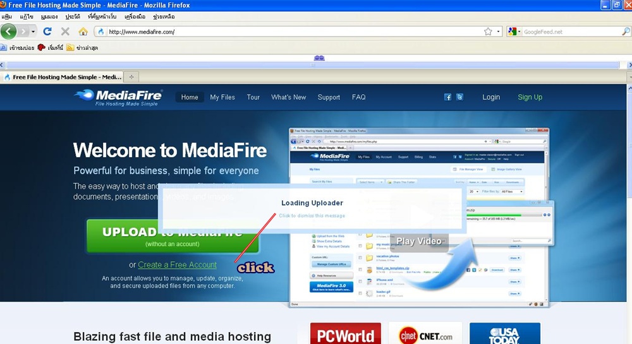Screen dimensions: 632x344
Task: Click the MediaFire logo
Action: tap(118, 98)
